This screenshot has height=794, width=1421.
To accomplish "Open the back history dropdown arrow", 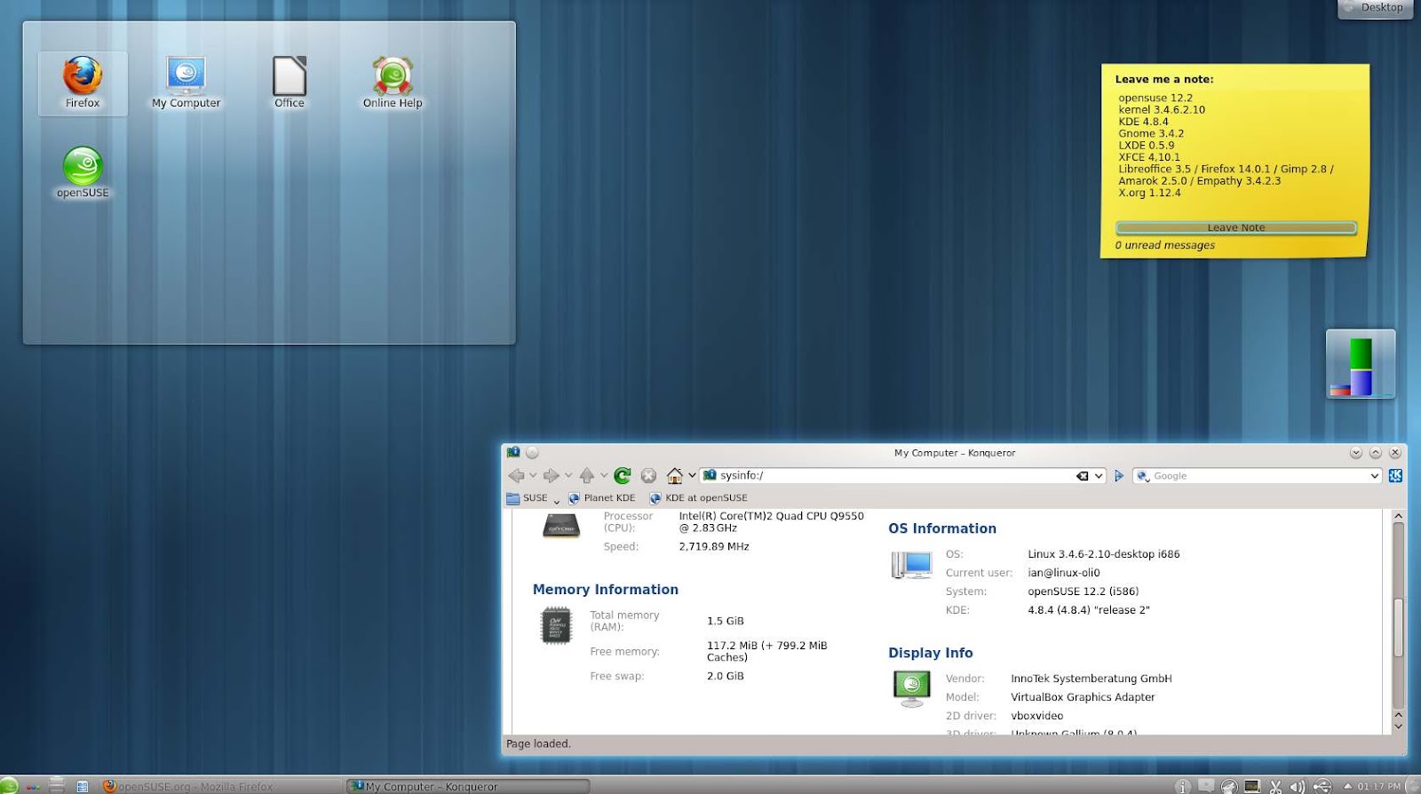I will click(x=533, y=475).
